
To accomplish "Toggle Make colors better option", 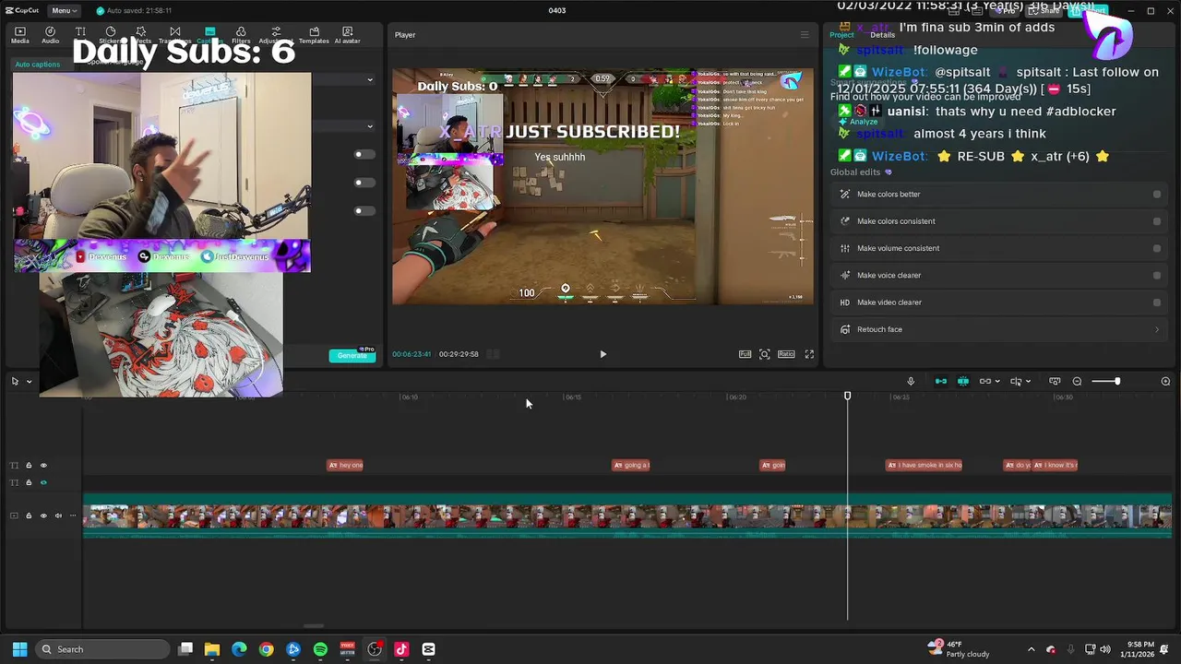I will click(1157, 195).
